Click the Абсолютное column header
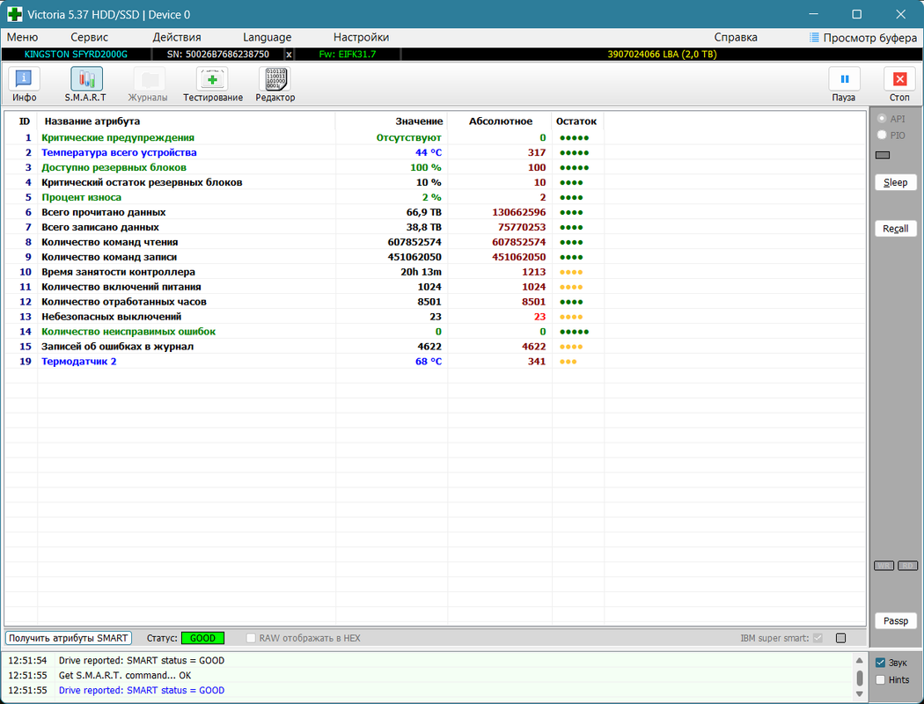Viewport: 924px width, 704px height. [x=500, y=121]
